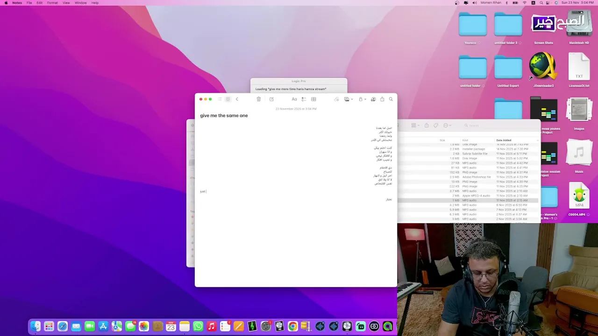This screenshot has width=598, height=336.
Task: Open the View menu
Action: click(x=66, y=3)
